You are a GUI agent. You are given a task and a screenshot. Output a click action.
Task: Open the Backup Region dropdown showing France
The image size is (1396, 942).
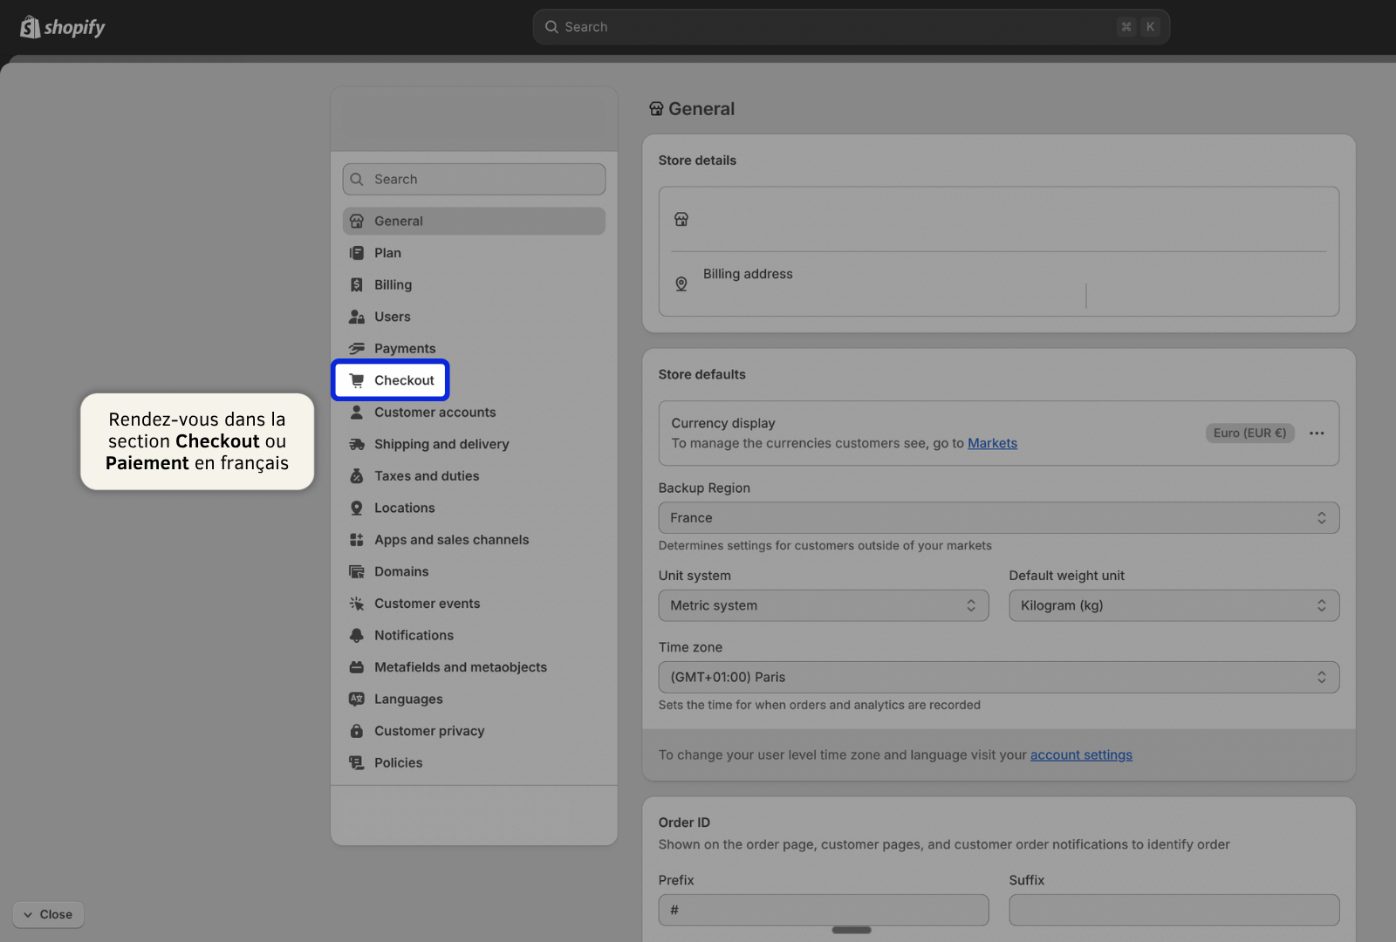998,518
